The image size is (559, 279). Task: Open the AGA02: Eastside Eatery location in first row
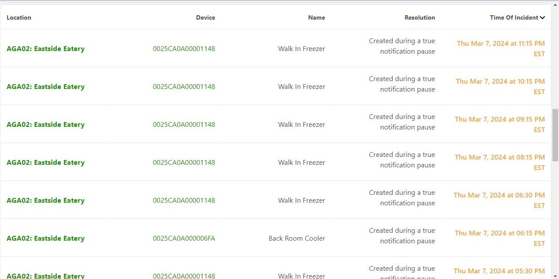coord(45,48)
